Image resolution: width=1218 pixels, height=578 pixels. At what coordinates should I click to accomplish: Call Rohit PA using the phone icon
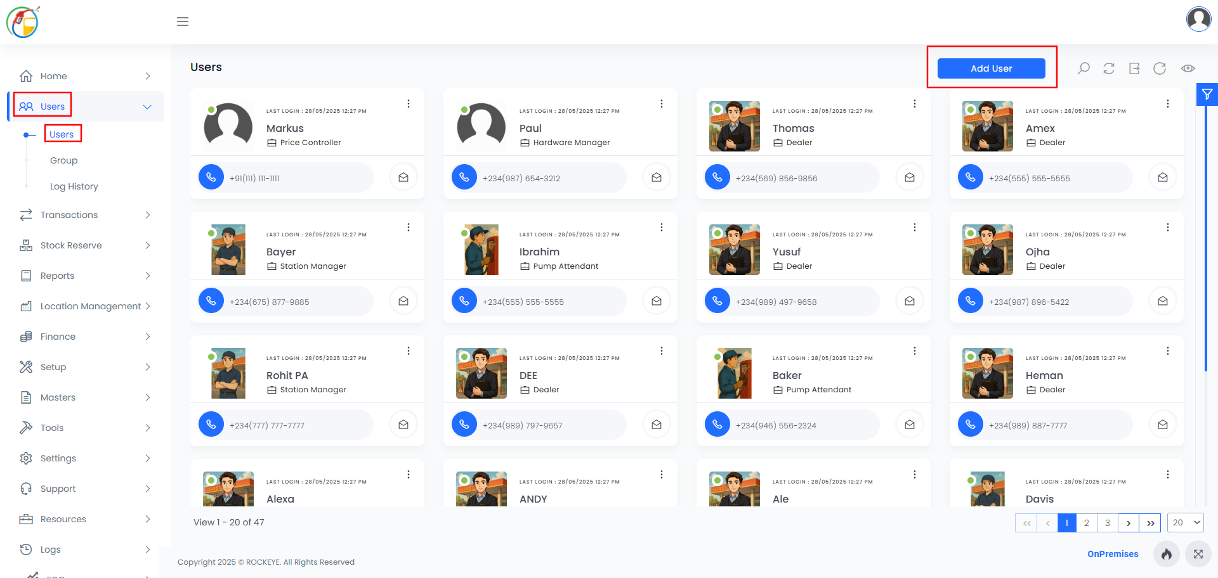point(211,425)
